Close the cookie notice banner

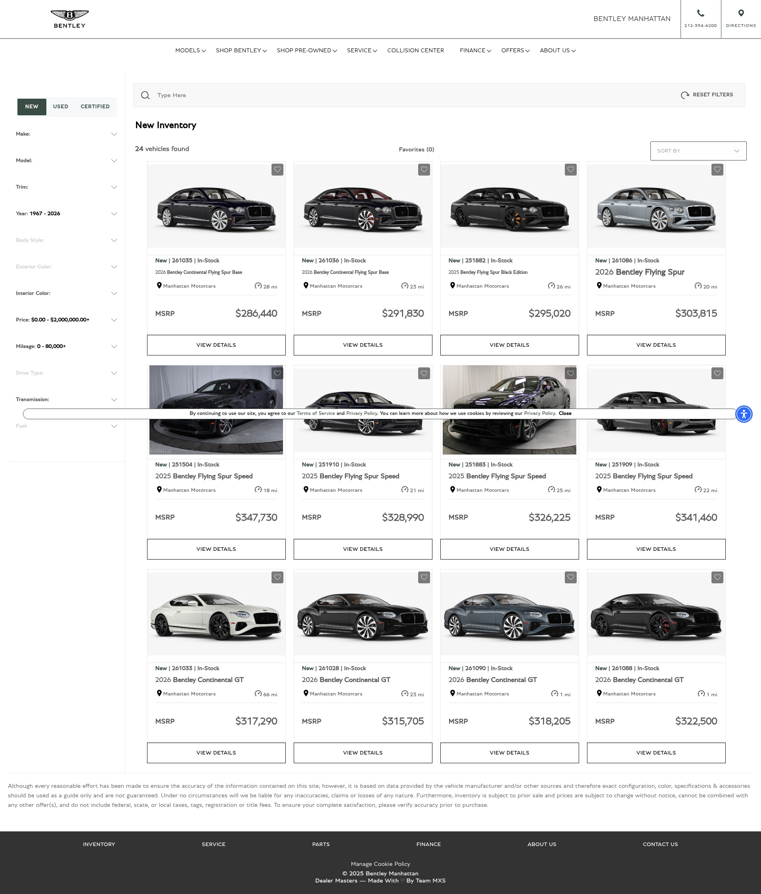pos(565,413)
